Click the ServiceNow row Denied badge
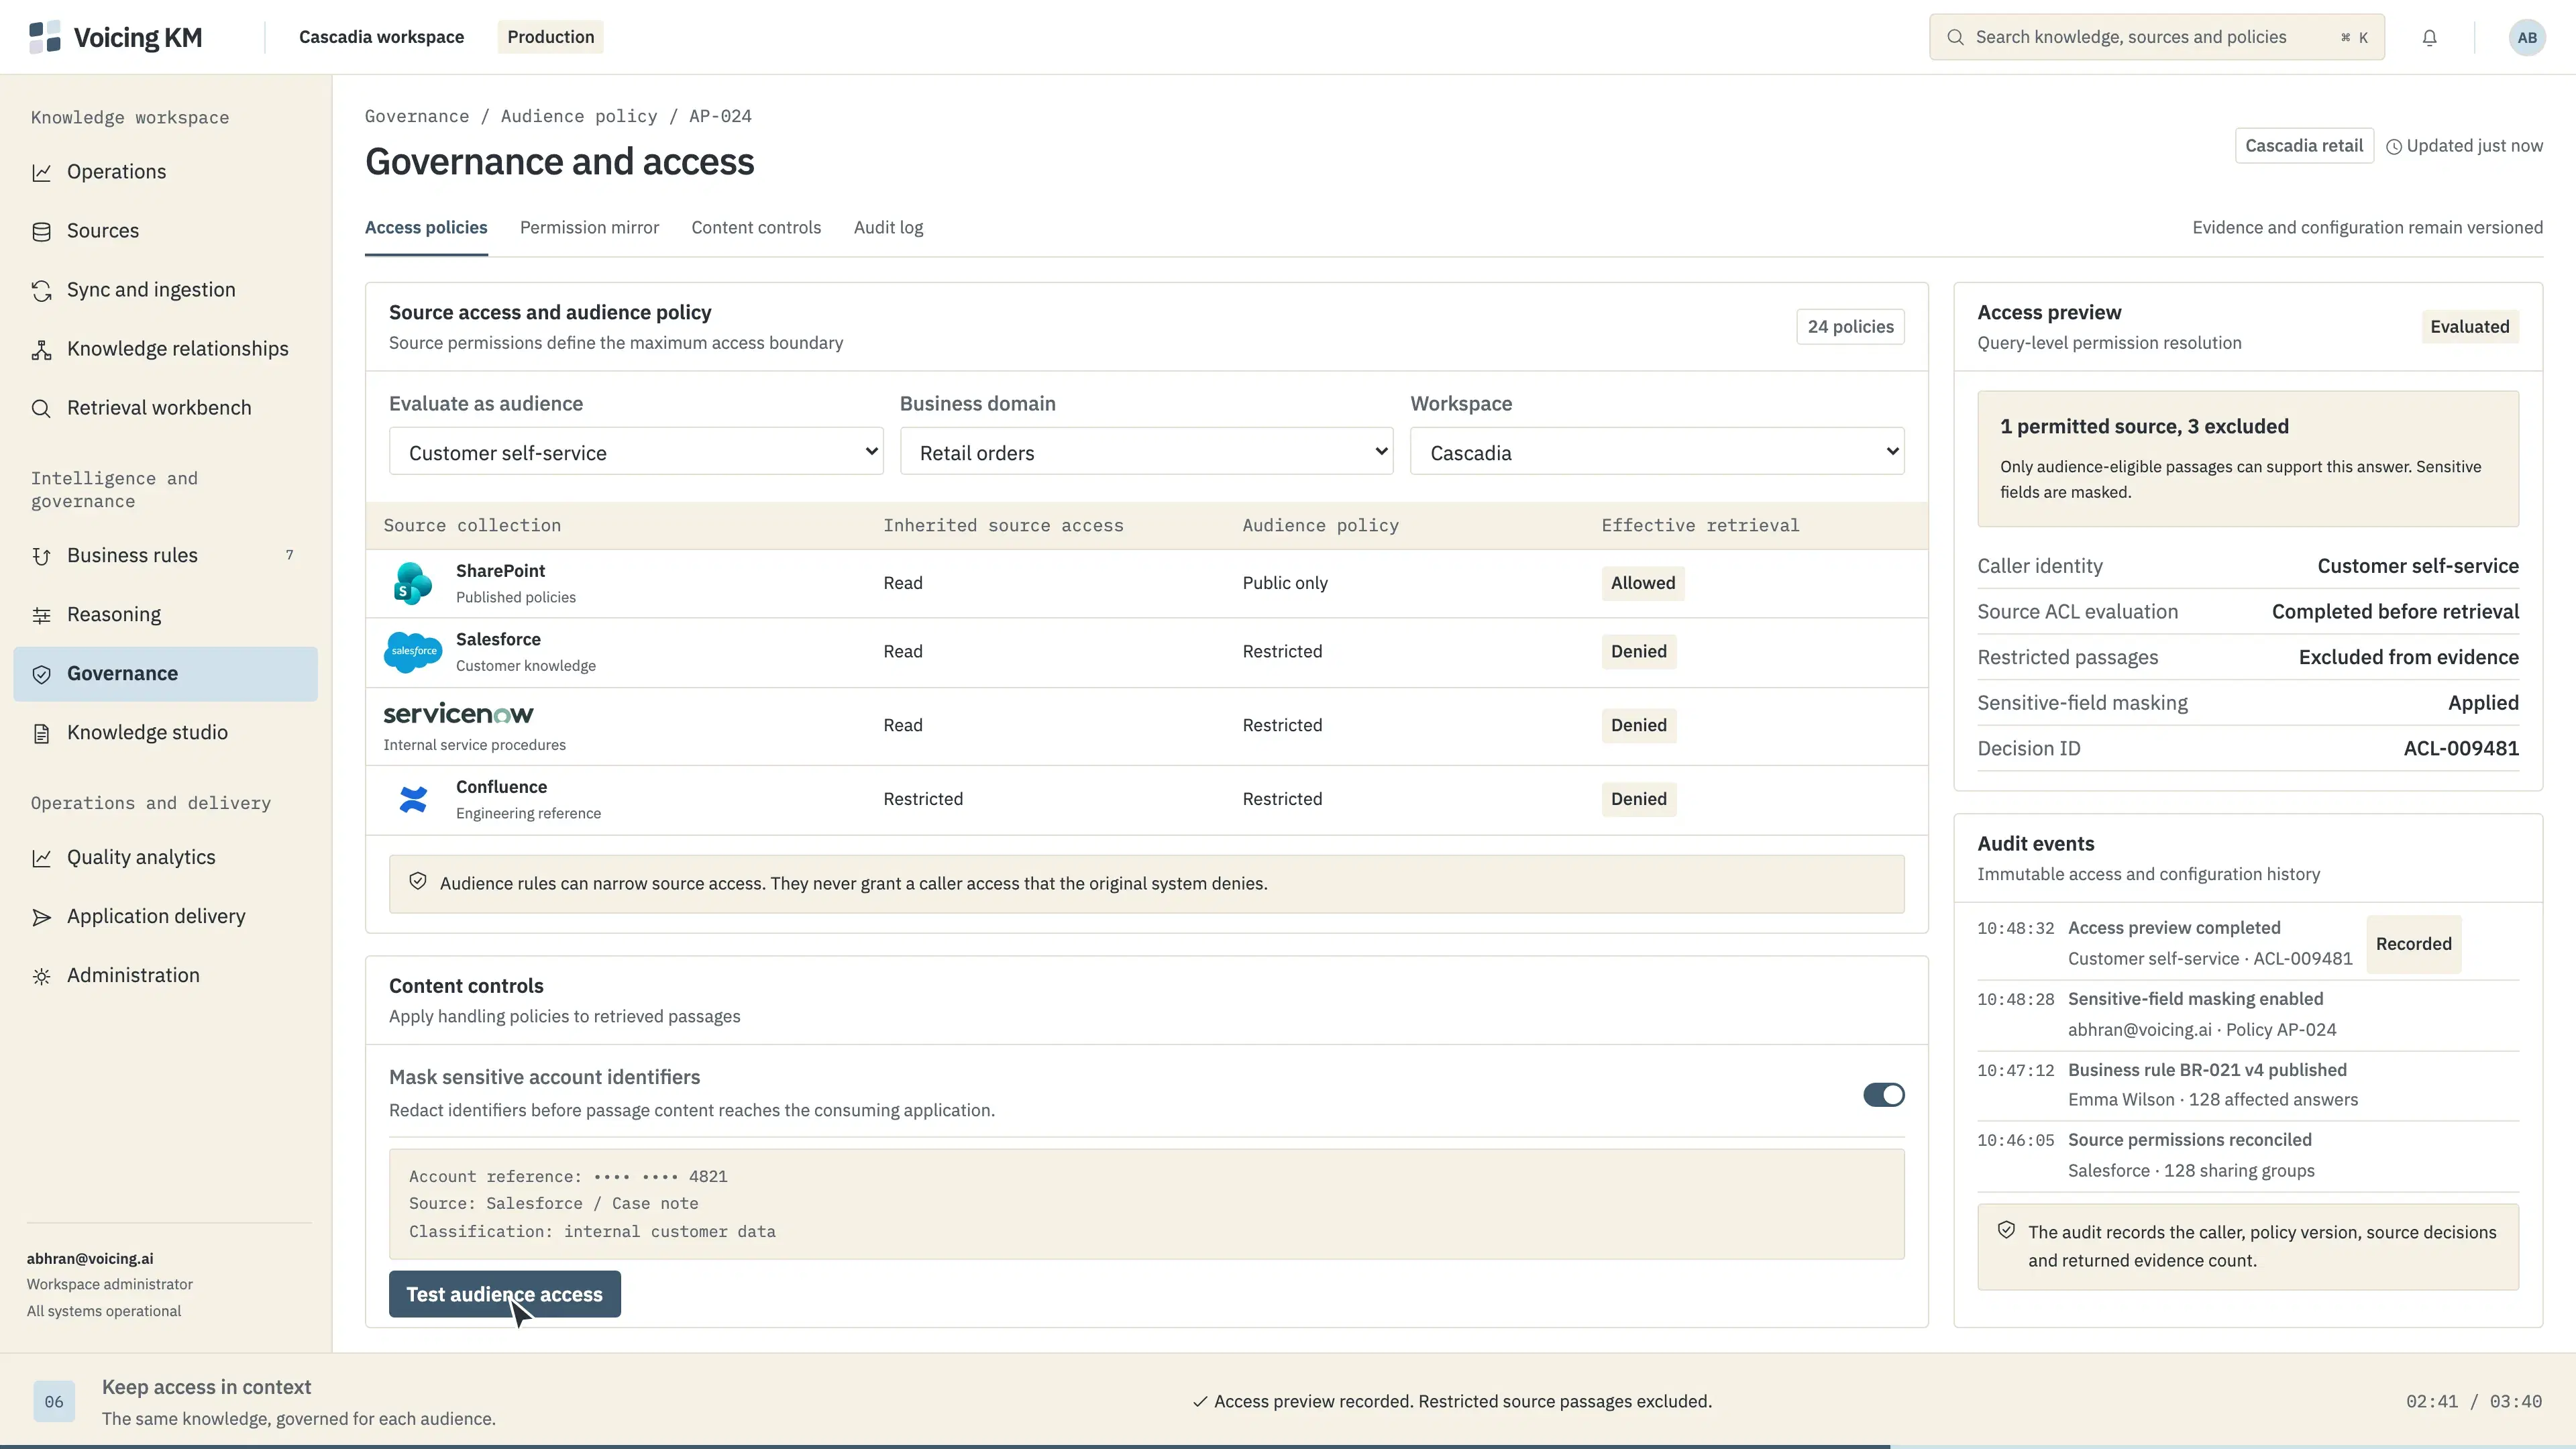The width and height of the screenshot is (2576, 1449). 1638,725
